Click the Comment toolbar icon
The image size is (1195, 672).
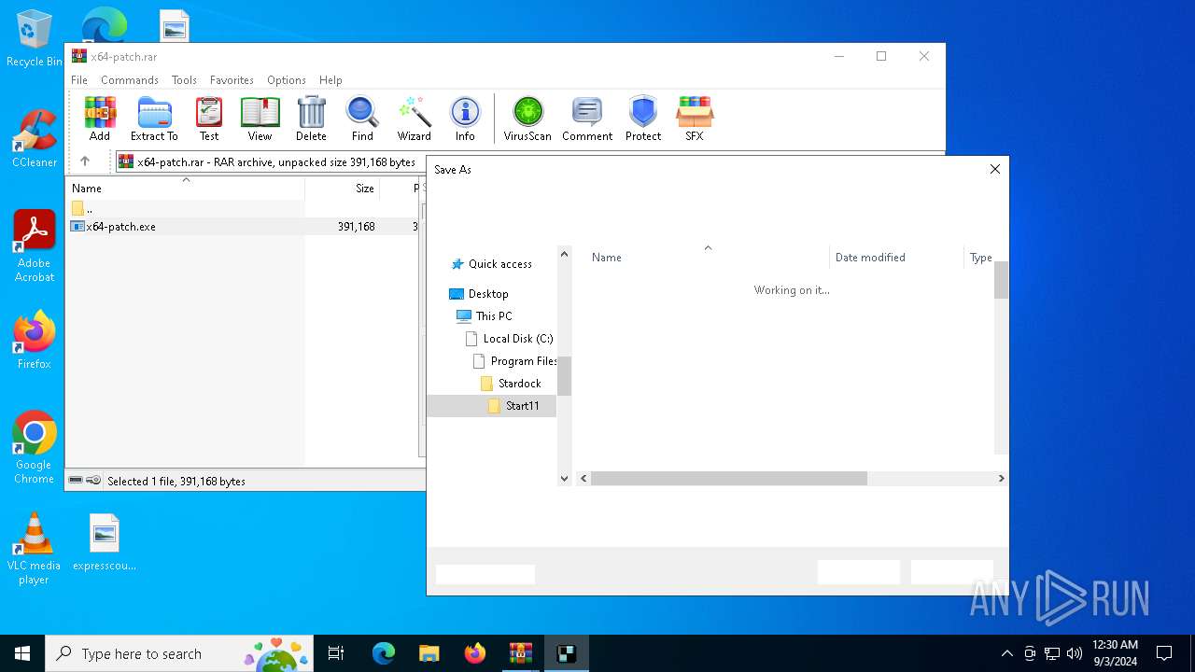[587, 119]
